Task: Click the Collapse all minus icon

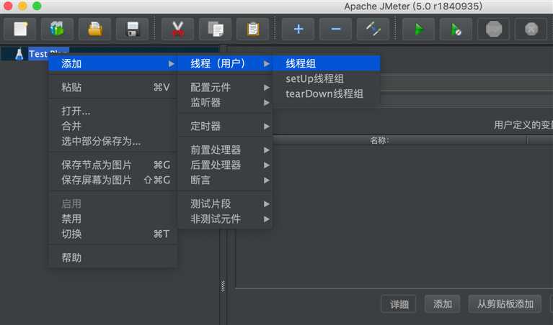Action: (336, 29)
